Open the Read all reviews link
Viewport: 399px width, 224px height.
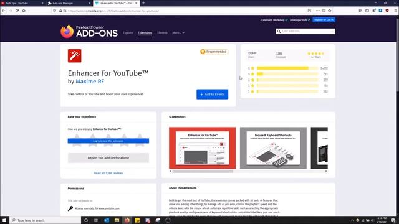coord(108,173)
